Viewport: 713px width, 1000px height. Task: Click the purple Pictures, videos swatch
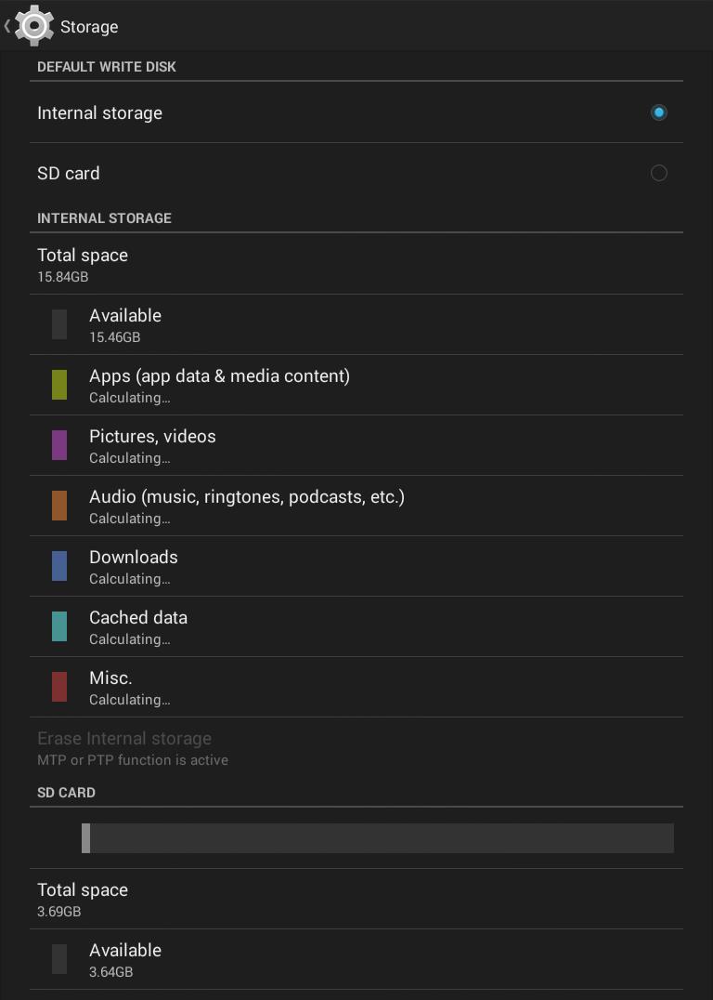pos(59,445)
